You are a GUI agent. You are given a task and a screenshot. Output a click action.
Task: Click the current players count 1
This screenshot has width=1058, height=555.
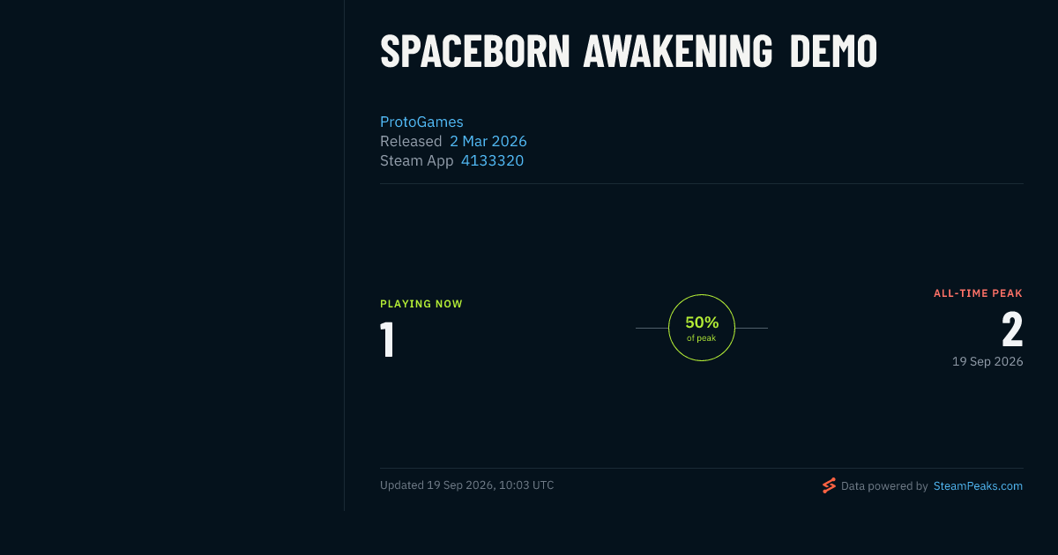[x=387, y=340]
